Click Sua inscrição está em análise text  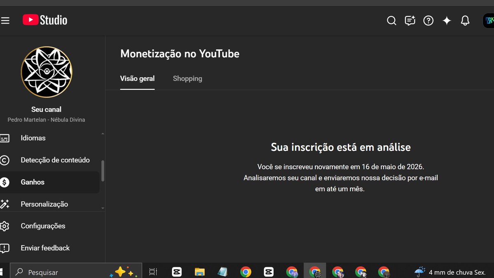click(x=340, y=147)
